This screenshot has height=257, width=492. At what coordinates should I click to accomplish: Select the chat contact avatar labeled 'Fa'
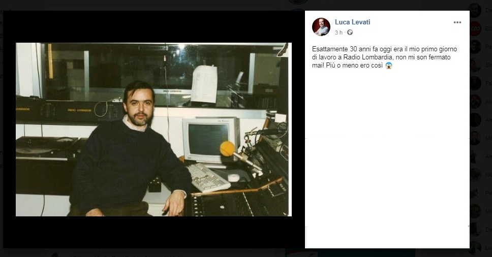click(x=475, y=83)
